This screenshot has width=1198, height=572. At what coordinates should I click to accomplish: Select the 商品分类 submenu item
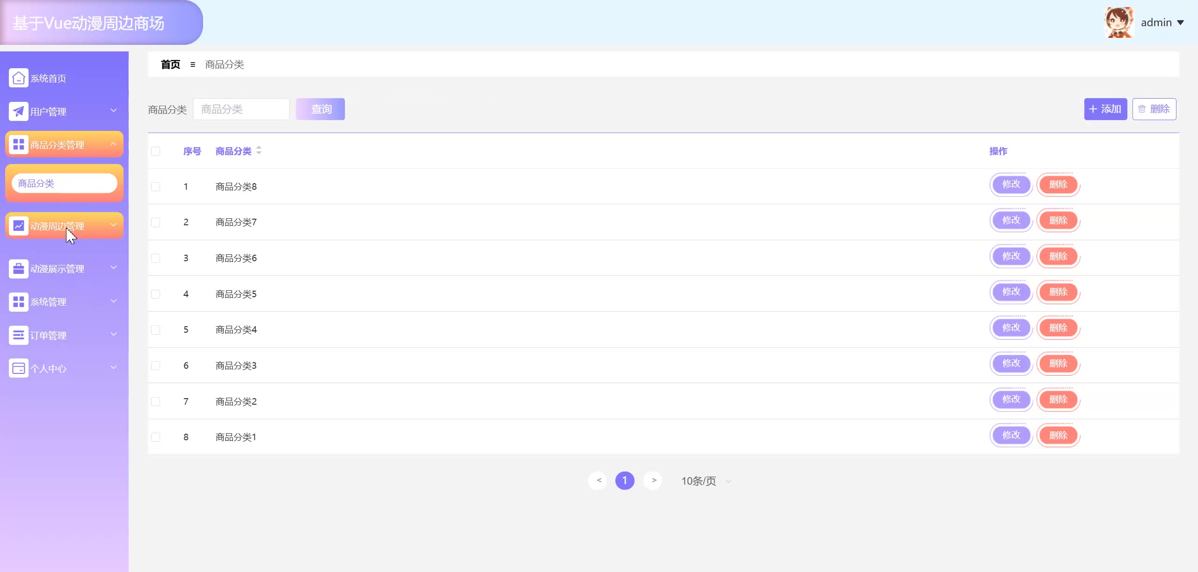tap(64, 183)
